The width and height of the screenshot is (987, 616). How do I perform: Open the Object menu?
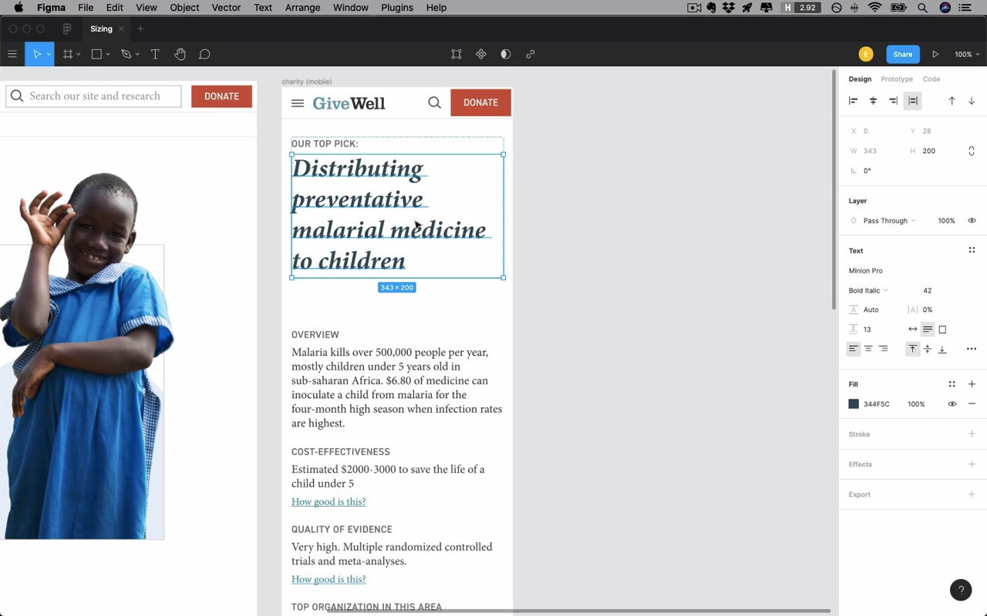pos(184,8)
